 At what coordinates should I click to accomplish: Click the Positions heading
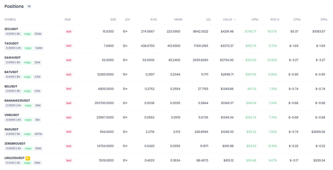point(14,6)
